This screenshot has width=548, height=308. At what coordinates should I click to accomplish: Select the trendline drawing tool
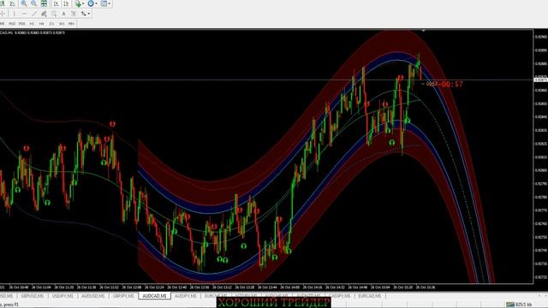pos(34,14)
